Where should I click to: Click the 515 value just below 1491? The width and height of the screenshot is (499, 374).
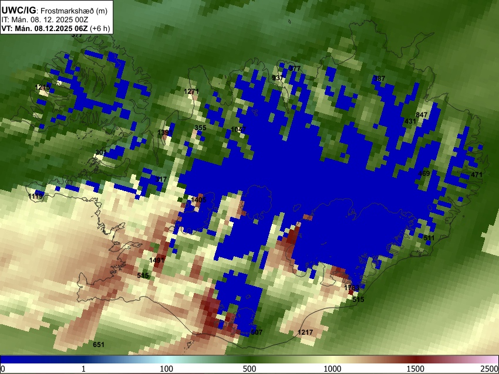pyautogui.click(x=143, y=276)
